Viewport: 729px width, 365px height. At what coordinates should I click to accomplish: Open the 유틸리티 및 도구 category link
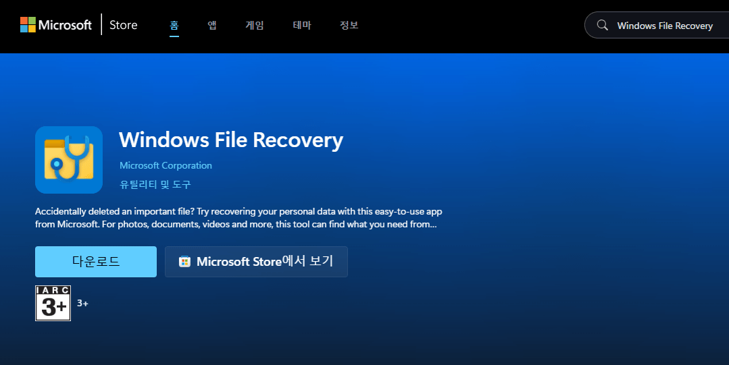tap(155, 184)
